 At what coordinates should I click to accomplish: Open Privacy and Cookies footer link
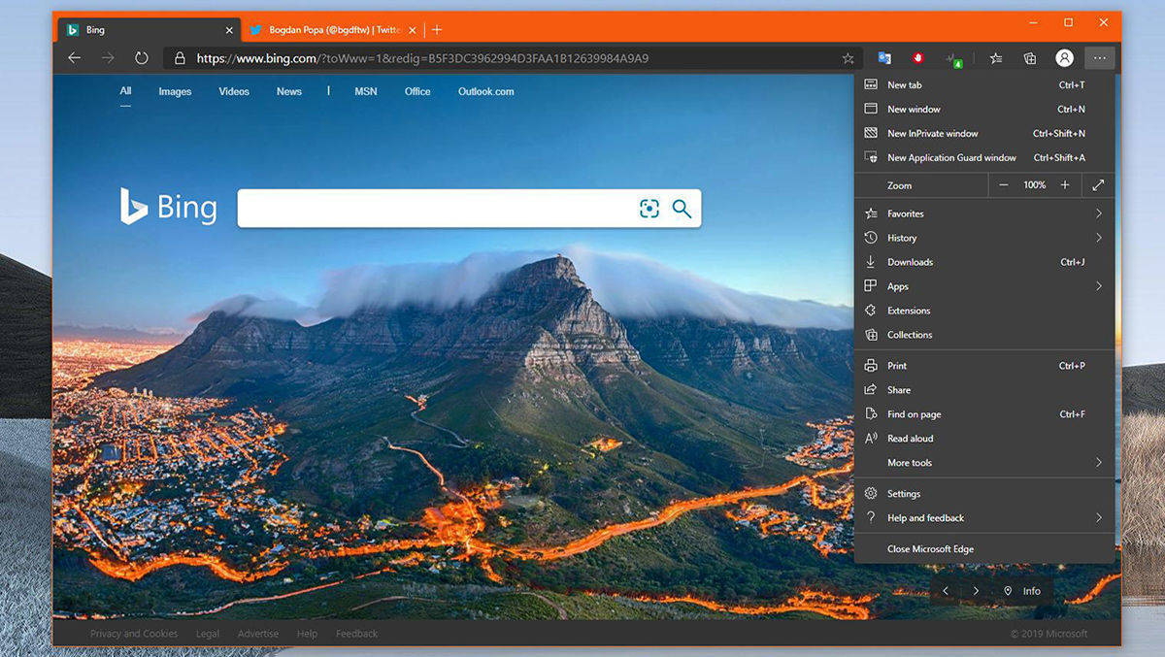click(x=134, y=634)
